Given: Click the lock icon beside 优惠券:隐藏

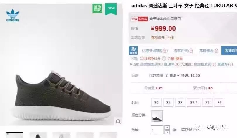Looking at the screenshot, I should click(x=165, y=51).
